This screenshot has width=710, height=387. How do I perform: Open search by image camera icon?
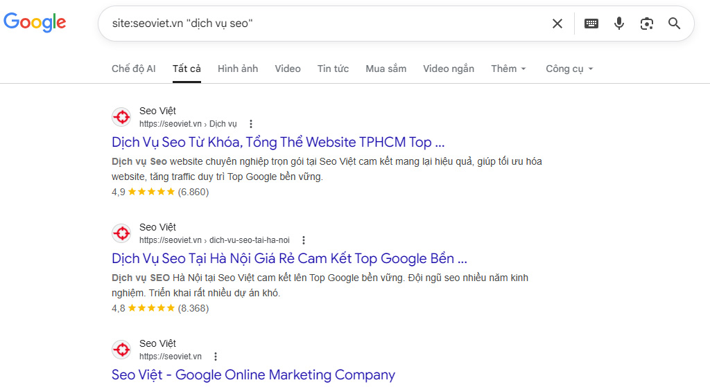(x=647, y=24)
